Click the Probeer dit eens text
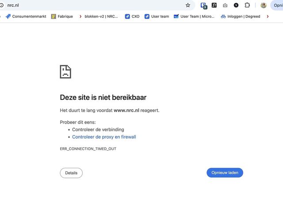Screen dimensions: 283x197 coord(78,122)
